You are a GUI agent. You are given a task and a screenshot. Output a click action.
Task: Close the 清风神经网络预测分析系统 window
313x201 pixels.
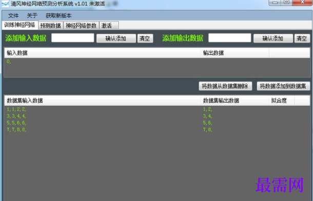pyautogui.click(x=302, y=3)
